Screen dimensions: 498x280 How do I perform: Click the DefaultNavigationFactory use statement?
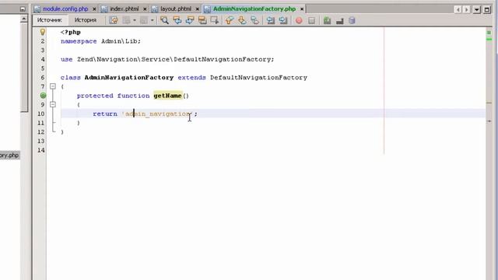[167, 59]
